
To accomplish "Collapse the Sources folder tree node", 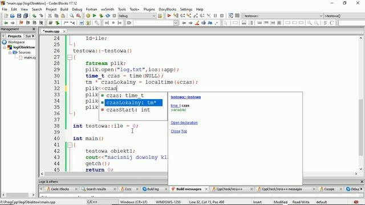I will (x=10, y=52).
